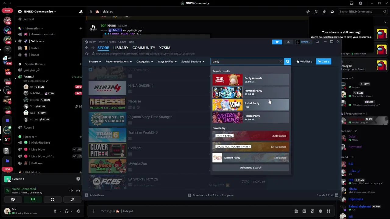
Task: Click Advanced Search button
Action: [x=250, y=168]
